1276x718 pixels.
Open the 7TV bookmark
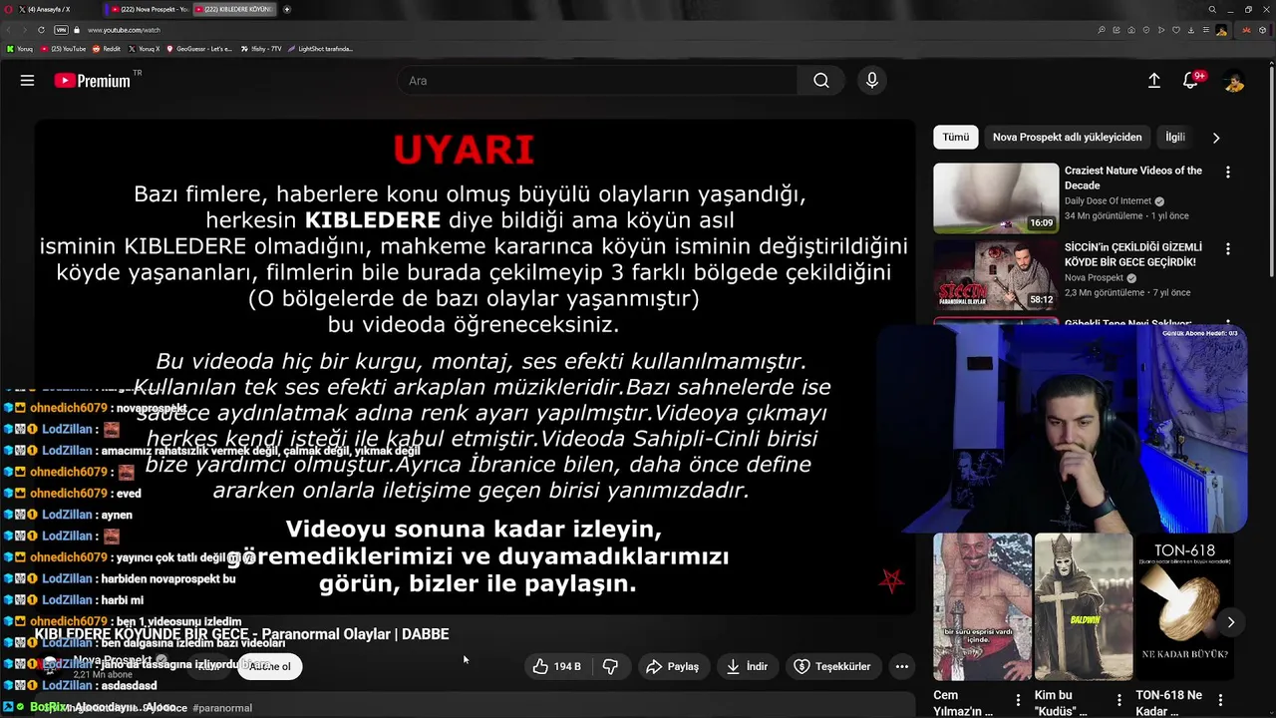click(261, 49)
